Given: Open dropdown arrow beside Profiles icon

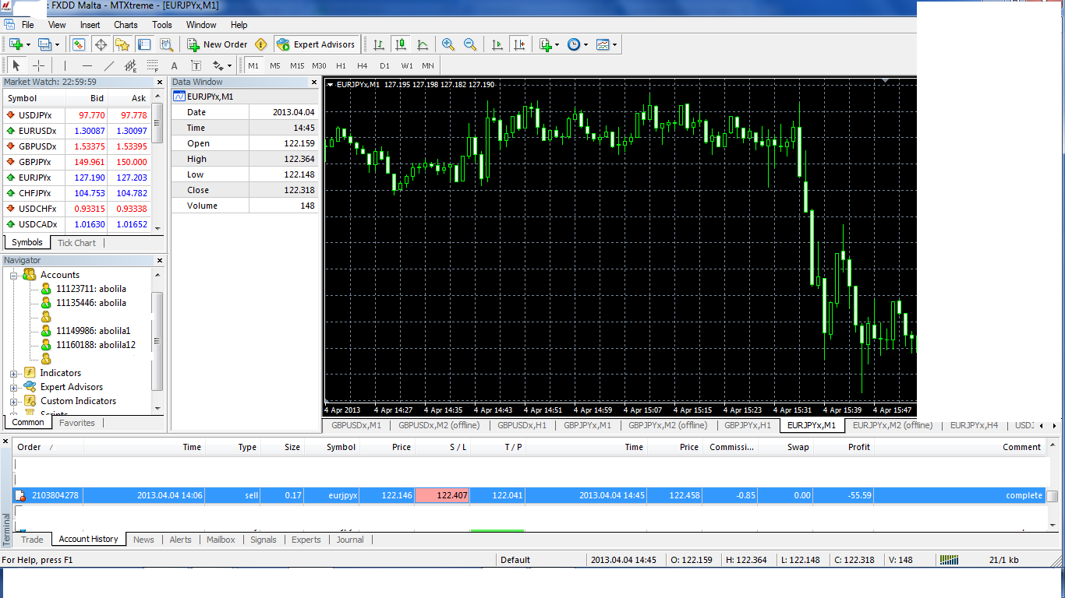Looking at the screenshot, I should coord(57,44).
